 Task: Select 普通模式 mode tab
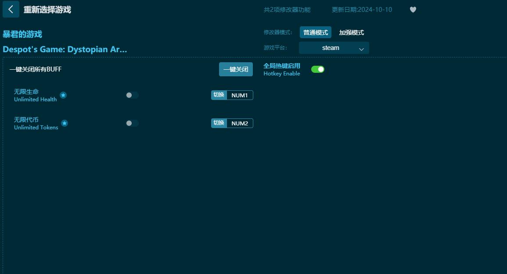coord(315,32)
